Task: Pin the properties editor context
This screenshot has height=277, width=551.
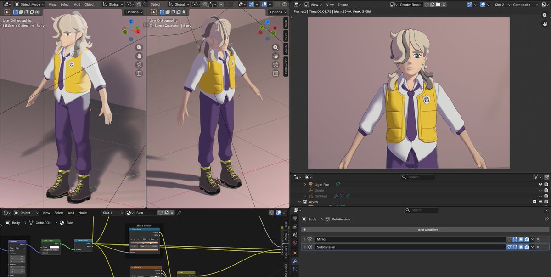Action: (x=546, y=220)
